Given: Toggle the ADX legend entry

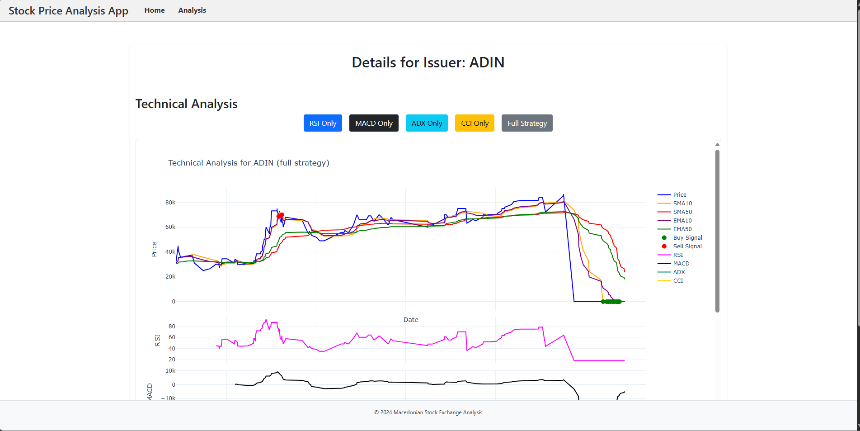Looking at the screenshot, I should click(x=672, y=272).
